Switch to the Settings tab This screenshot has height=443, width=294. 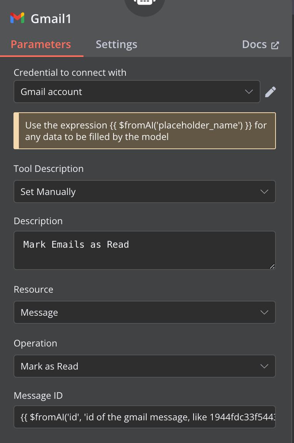tap(117, 44)
